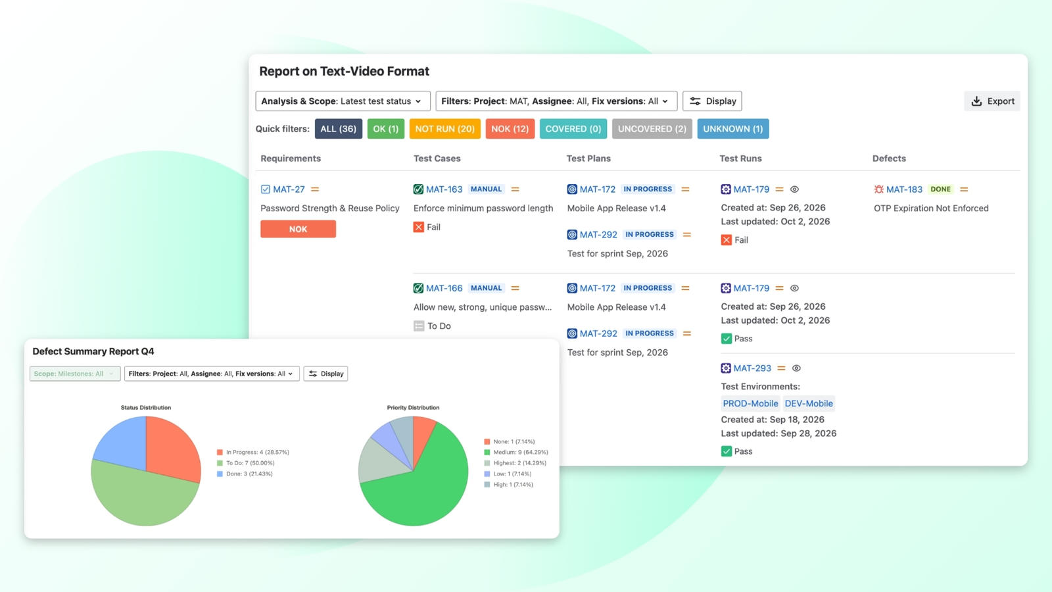Click Display button in Defect Summary Report
The width and height of the screenshot is (1052, 592).
pyautogui.click(x=326, y=374)
